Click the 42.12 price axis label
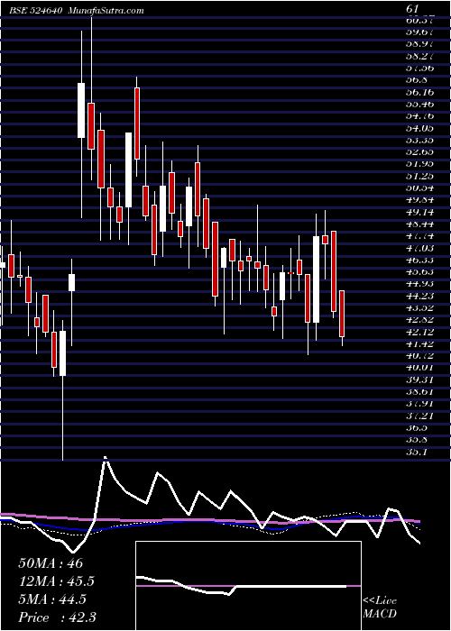 [x=420, y=332]
